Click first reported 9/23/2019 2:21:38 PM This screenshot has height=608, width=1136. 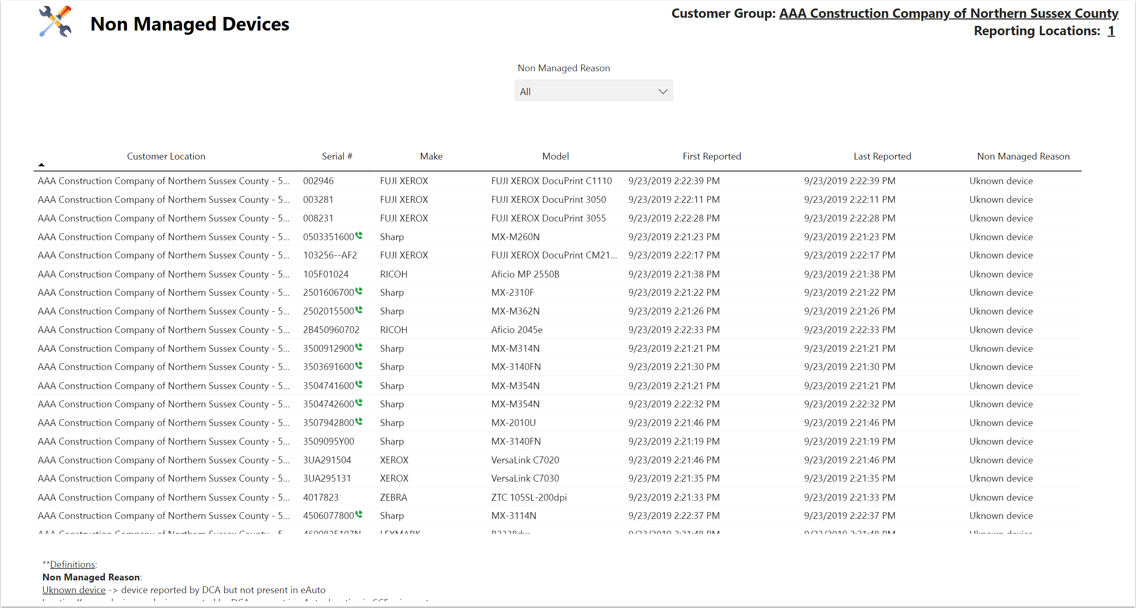pyautogui.click(x=674, y=275)
